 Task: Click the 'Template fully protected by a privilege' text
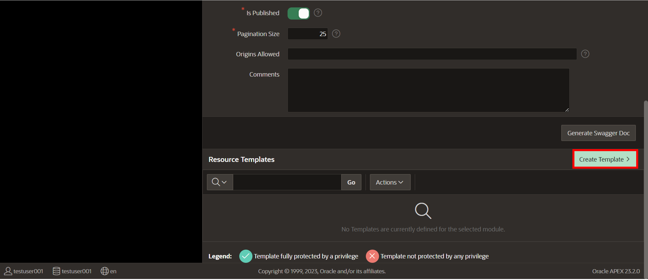(306, 256)
